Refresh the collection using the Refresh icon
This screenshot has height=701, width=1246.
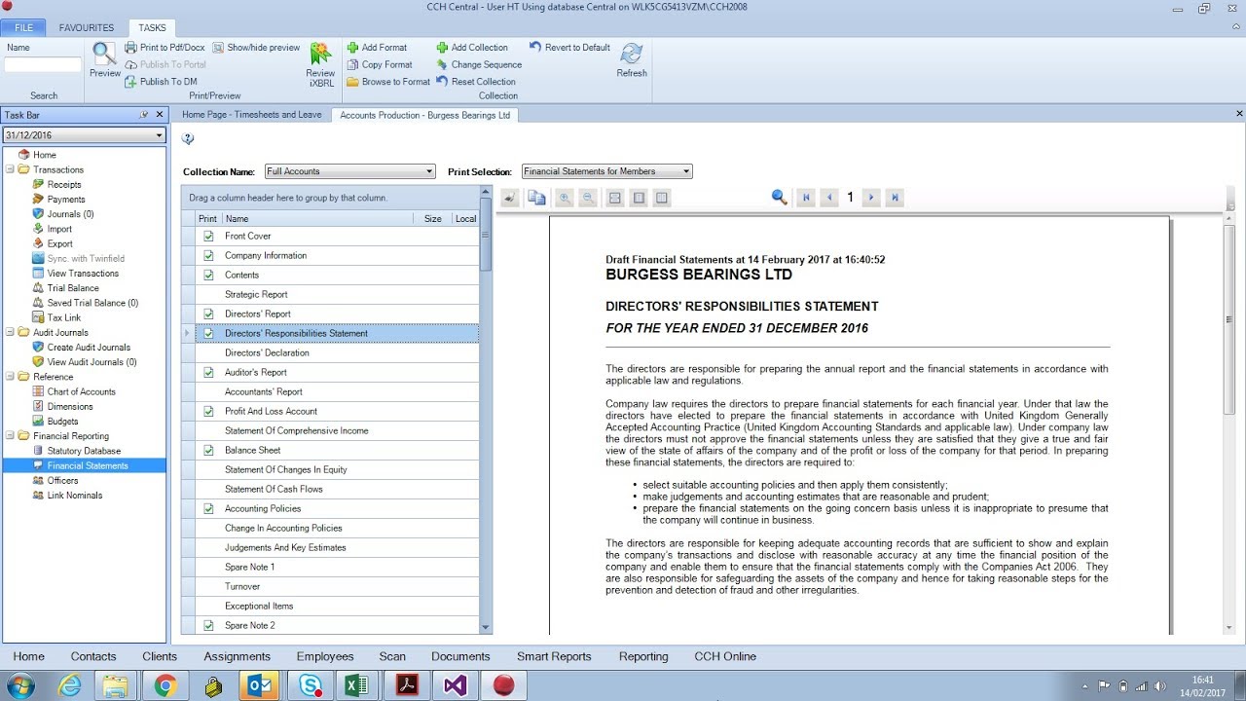[x=632, y=59]
